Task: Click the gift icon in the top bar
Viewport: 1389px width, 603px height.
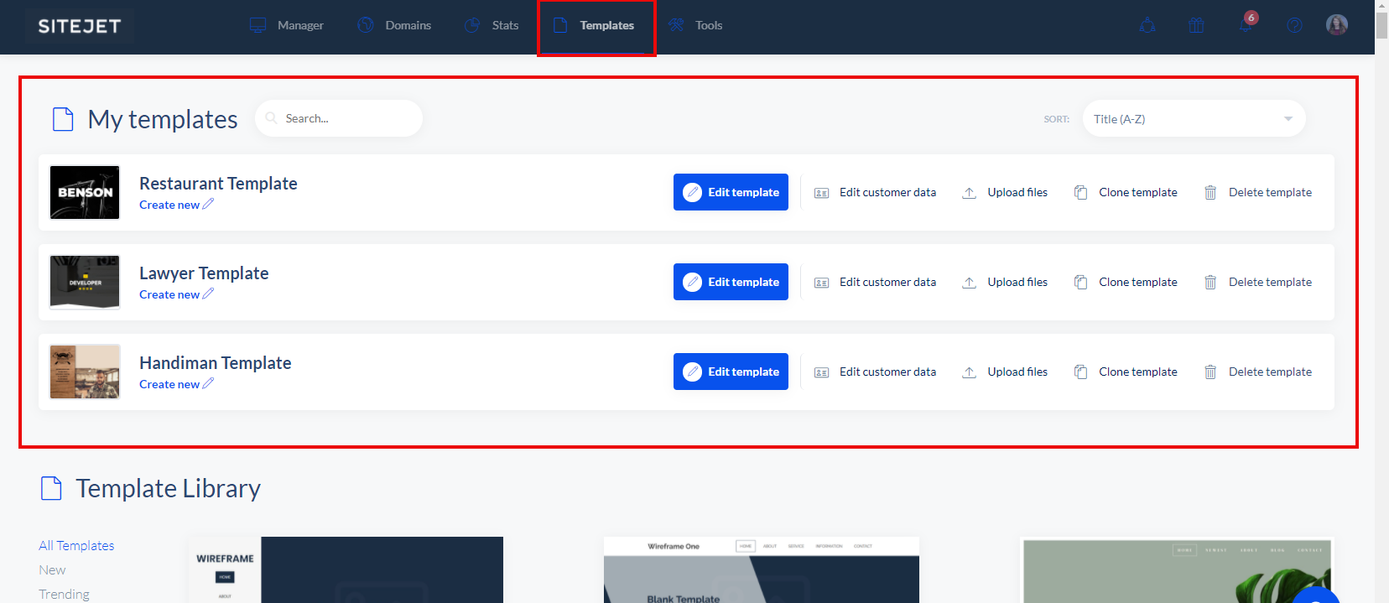Action: (1196, 25)
